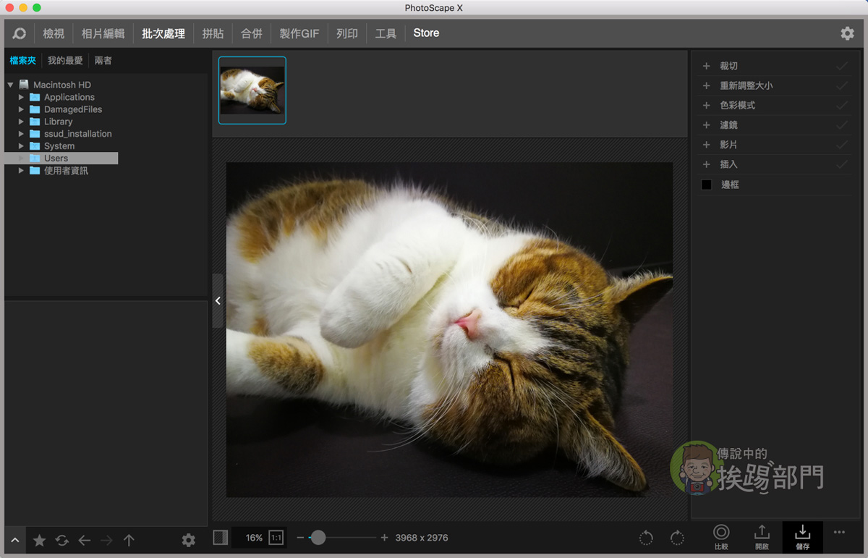Click the 開啟 open icon
This screenshot has height=558, width=868.
click(x=762, y=537)
